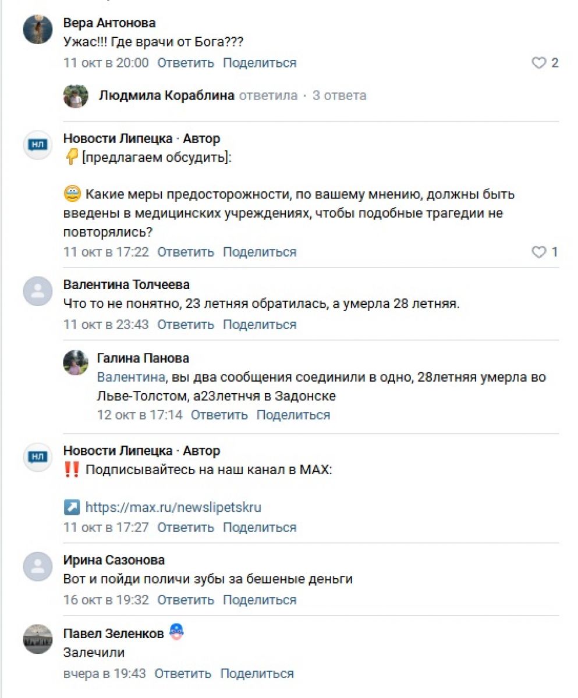Click the Новости Липецка avatar beside MAX post
The height and width of the screenshot is (698, 578).
click(x=38, y=457)
